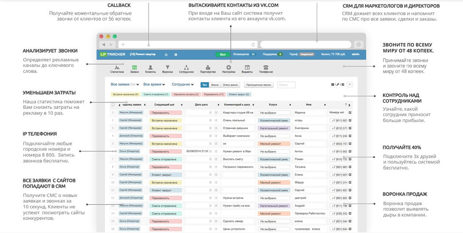Filter by Встреча назначена (4) tag
Image resolution: width=463 pixels, height=233 pixels.
point(125,94)
